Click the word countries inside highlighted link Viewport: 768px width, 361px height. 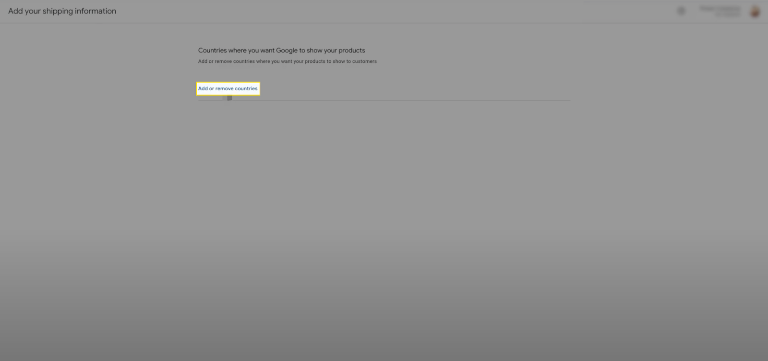coord(246,88)
